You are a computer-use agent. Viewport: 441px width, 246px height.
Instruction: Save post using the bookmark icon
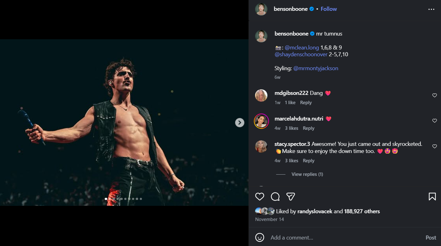(x=432, y=197)
